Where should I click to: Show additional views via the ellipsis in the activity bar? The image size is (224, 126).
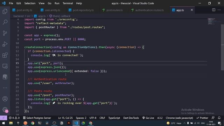5,88
